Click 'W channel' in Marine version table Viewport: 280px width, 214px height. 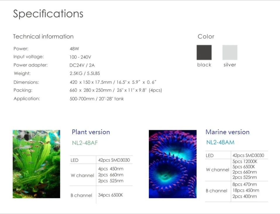click(217, 170)
